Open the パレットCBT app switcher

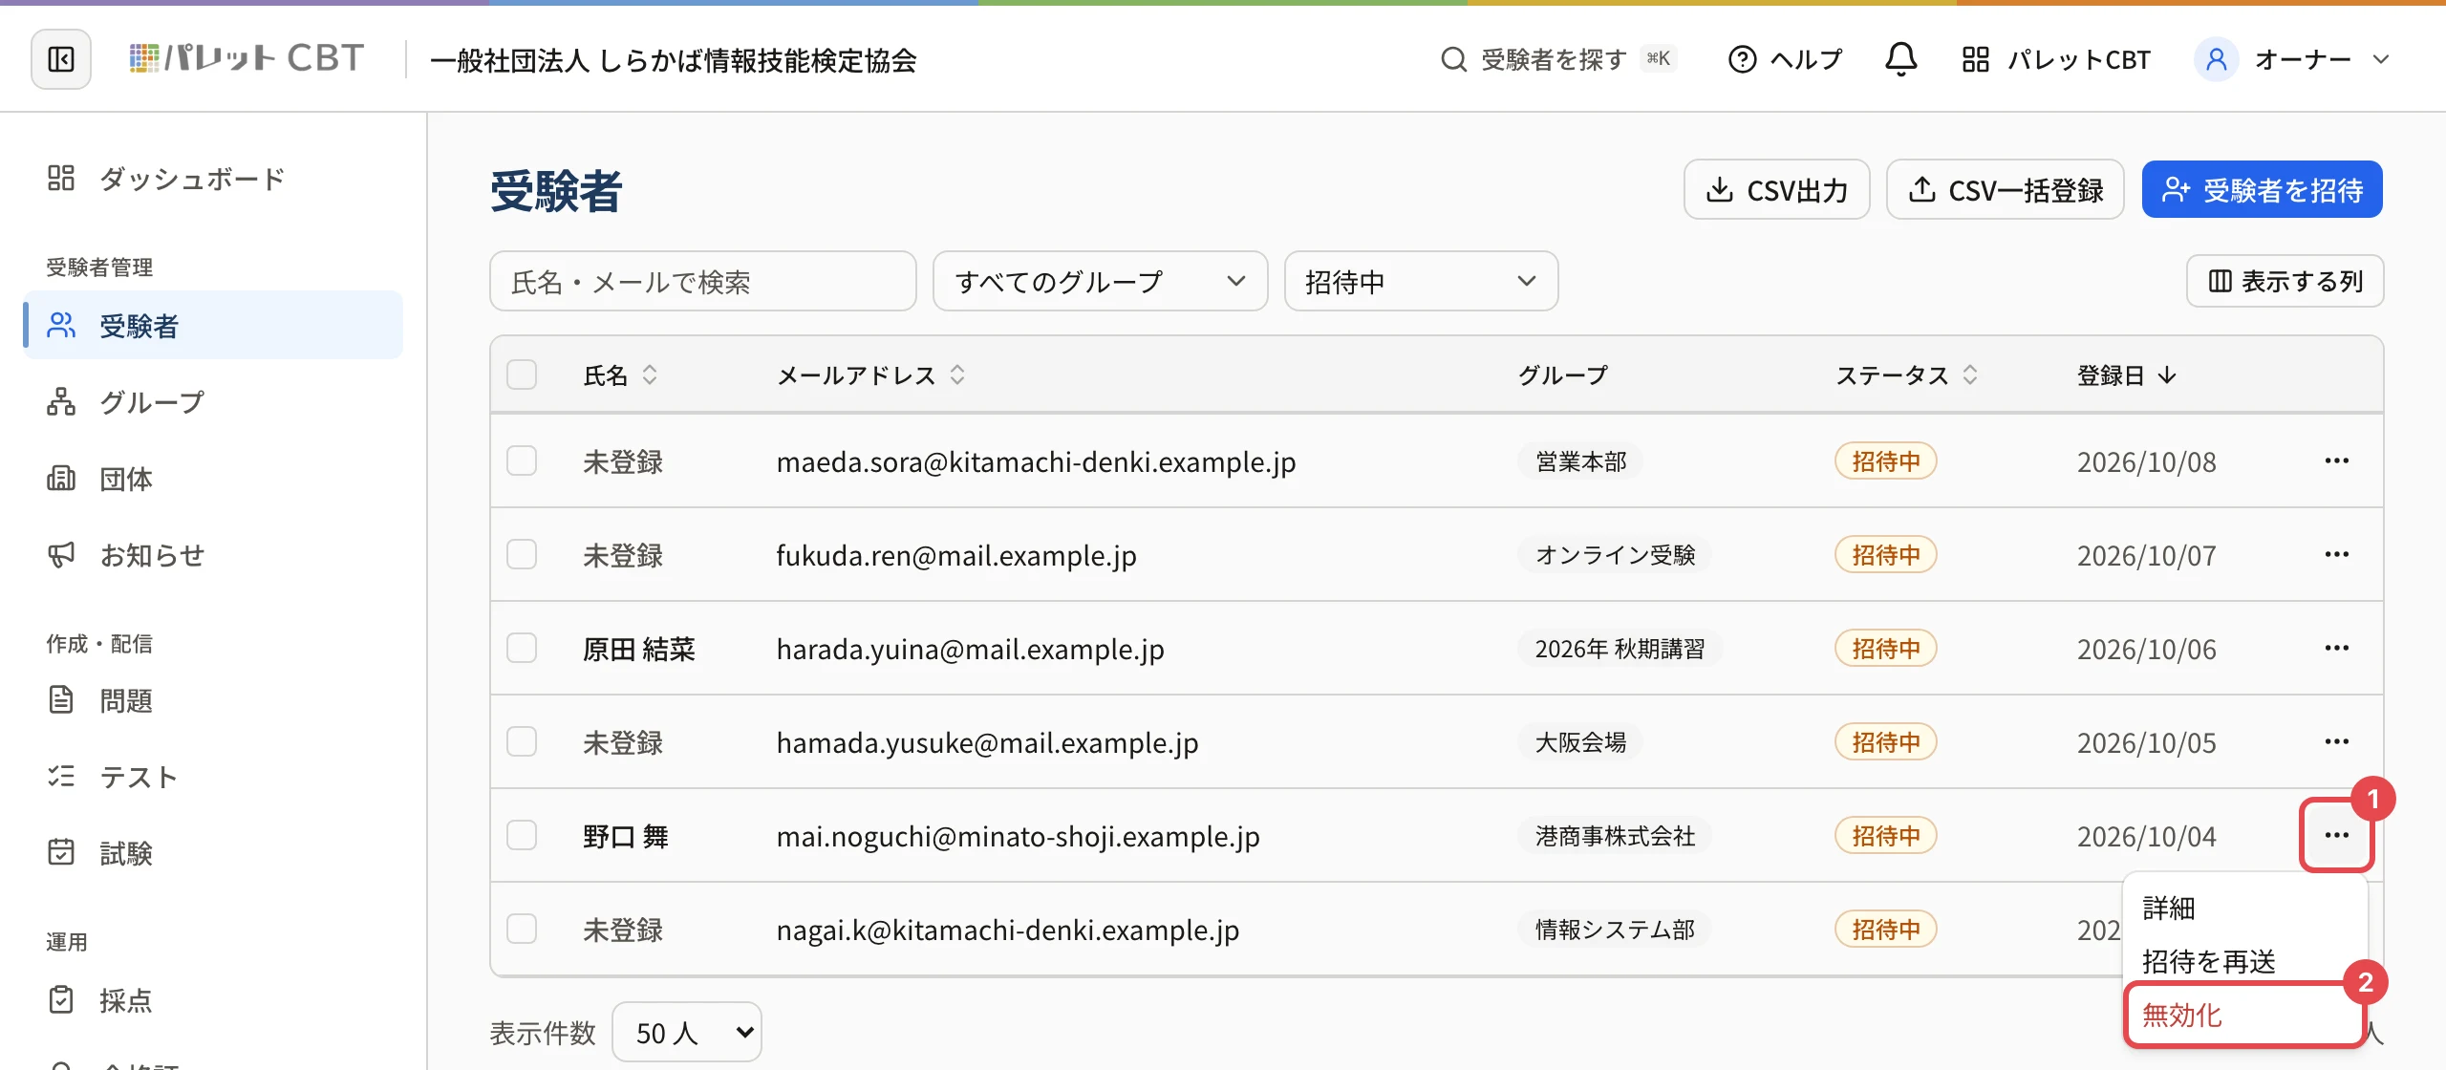2055,59
